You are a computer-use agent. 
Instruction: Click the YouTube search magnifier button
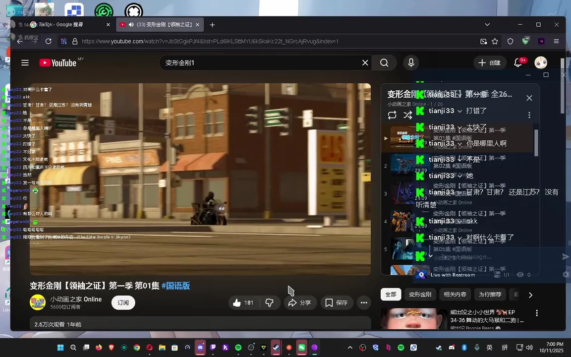384,62
